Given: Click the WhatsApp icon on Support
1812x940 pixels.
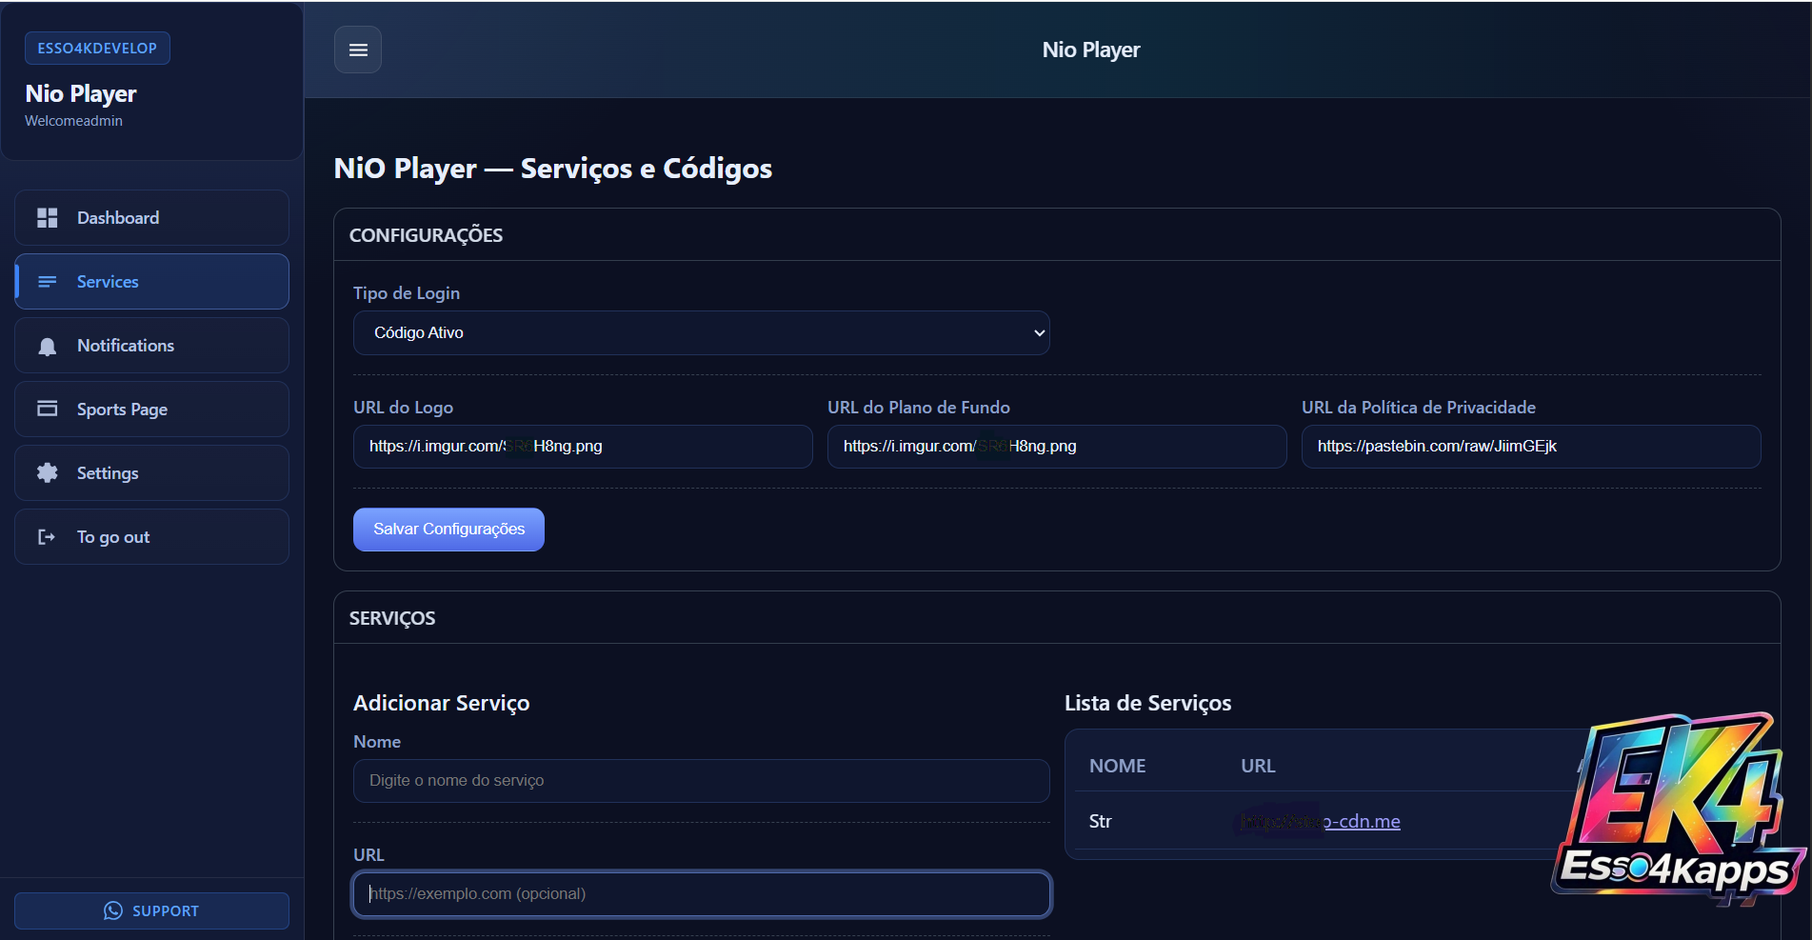Looking at the screenshot, I should pos(113,911).
